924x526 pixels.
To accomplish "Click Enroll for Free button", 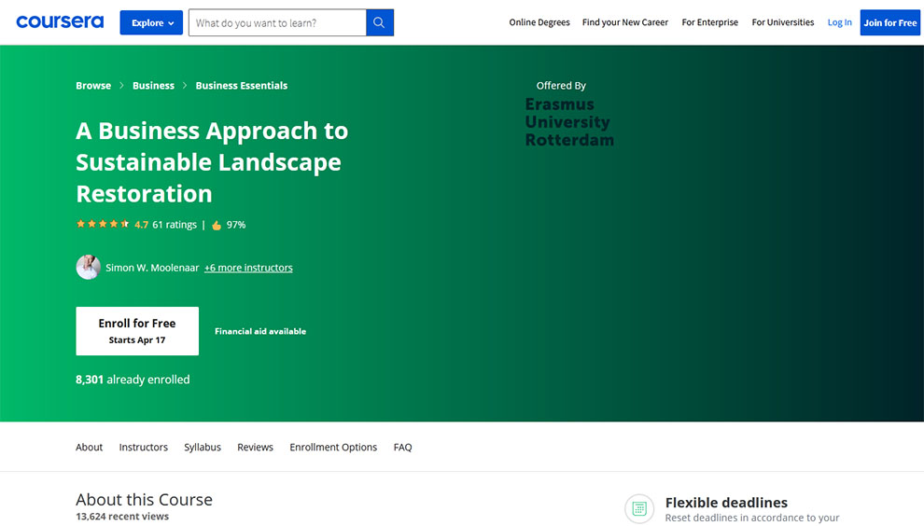I will 137,331.
